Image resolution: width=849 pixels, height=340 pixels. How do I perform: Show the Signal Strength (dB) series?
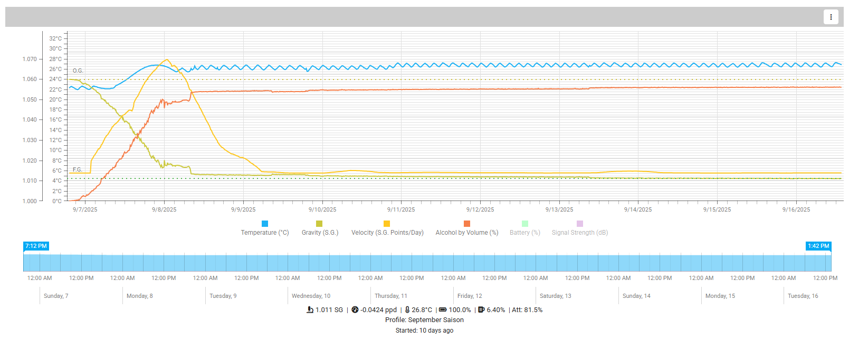(579, 232)
